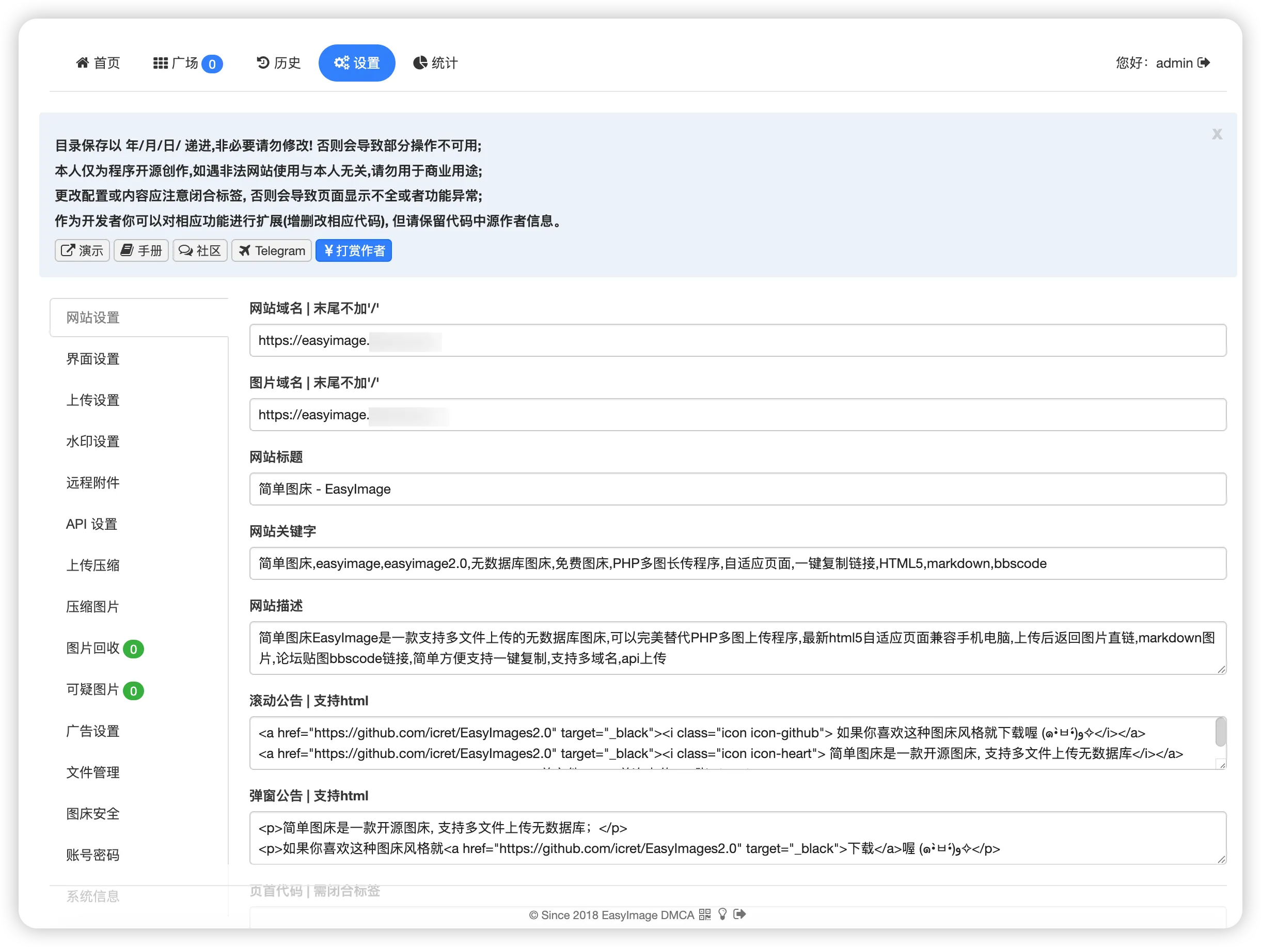This screenshot has width=1261, height=947.
Task: Dismiss the blue notice with X
Action: (x=1217, y=134)
